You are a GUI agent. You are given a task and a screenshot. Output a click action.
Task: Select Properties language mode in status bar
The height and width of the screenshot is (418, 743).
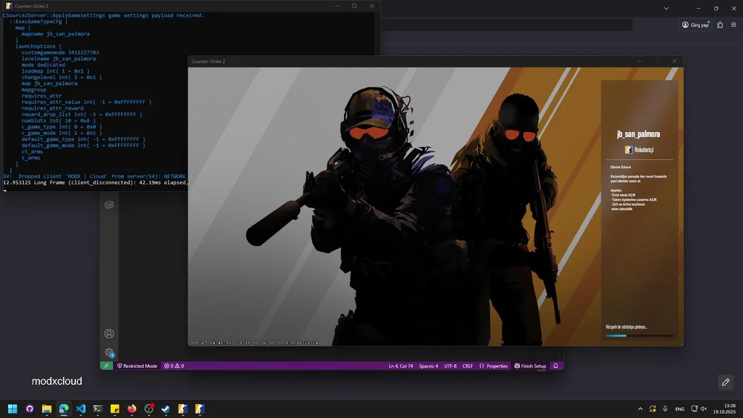(x=493, y=366)
